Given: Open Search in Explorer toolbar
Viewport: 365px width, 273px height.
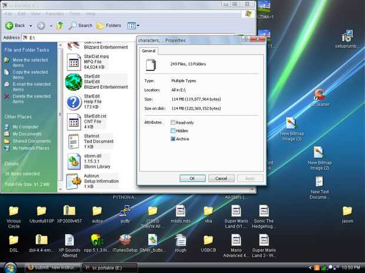Looking at the screenshot, I should 81,25.
